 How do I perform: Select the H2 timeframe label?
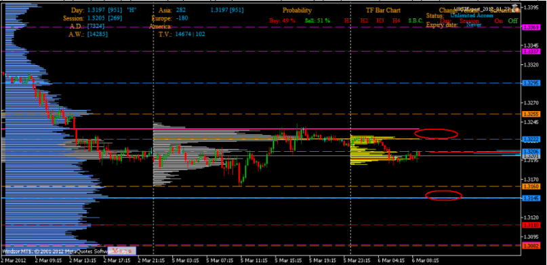364,20
